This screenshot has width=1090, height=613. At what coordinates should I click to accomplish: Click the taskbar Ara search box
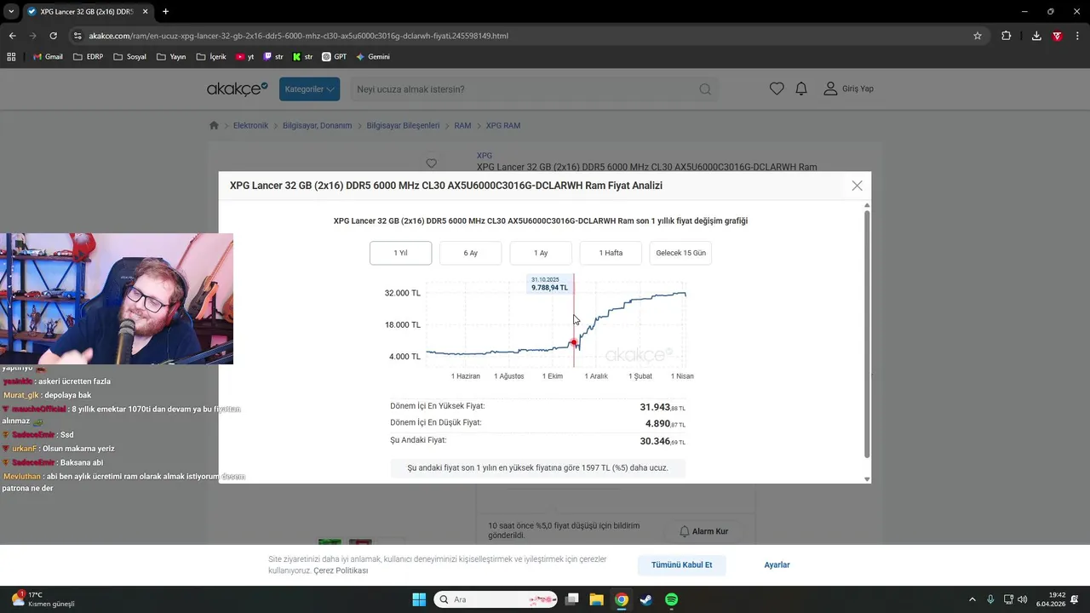click(x=496, y=599)
